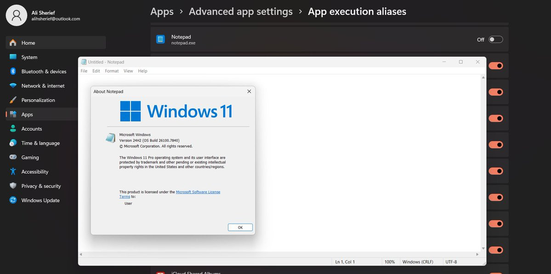Image resolution: width=551 pixels, height=274 pixels.
Task: Click the notepad icon inside About dialog
Action: (111, 138)
